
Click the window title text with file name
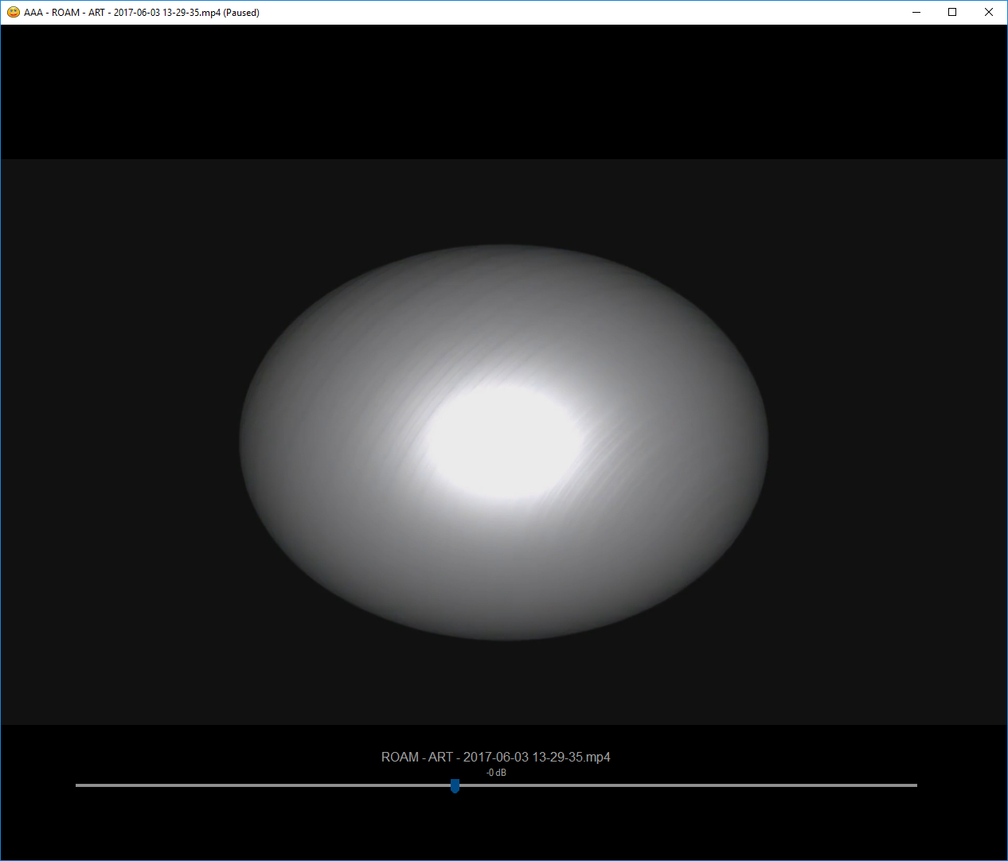coord(142,13)
